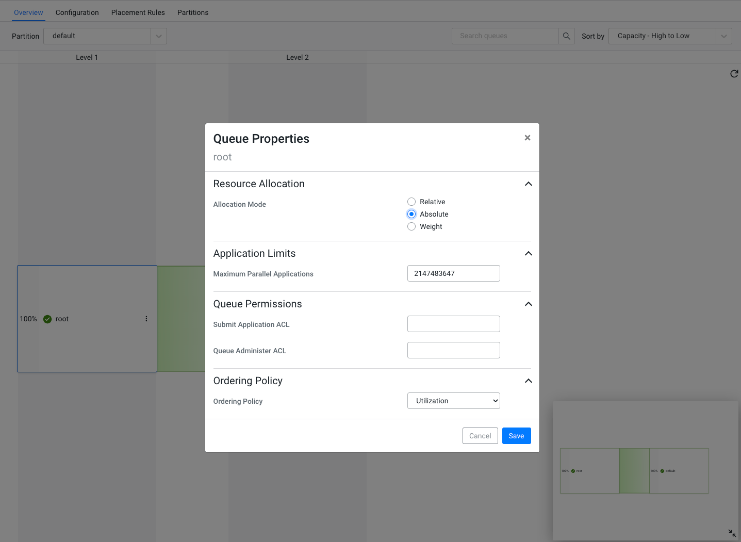Viewport: 741px width, 542px height.
Task: Collapse the minimap with the corner arrow icon
Action: tap(732, 533)
